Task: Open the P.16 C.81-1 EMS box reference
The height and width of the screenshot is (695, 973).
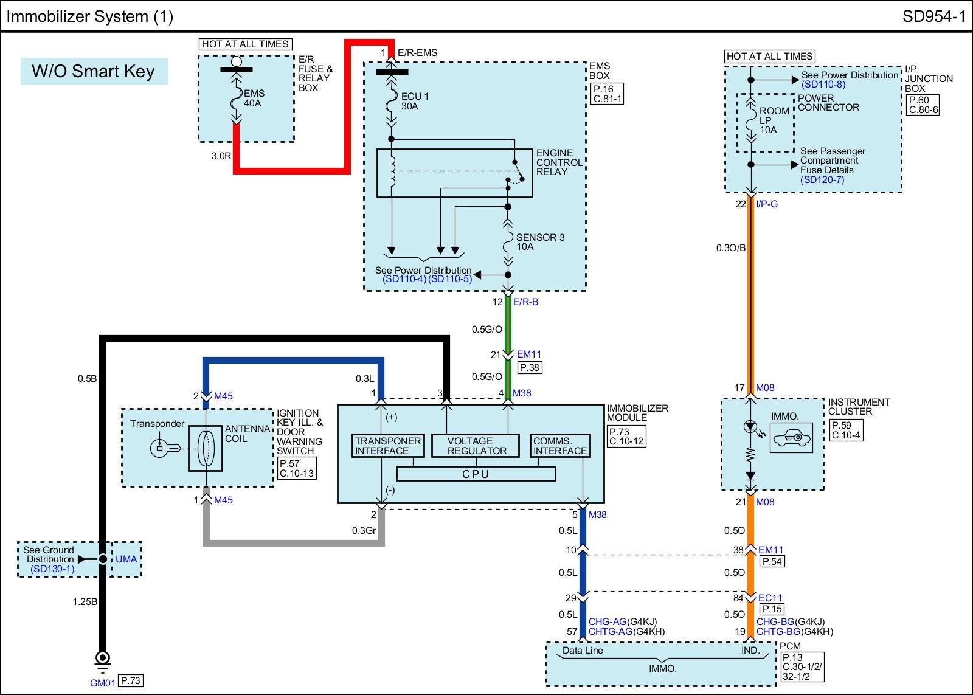Action: click(608, 94)
